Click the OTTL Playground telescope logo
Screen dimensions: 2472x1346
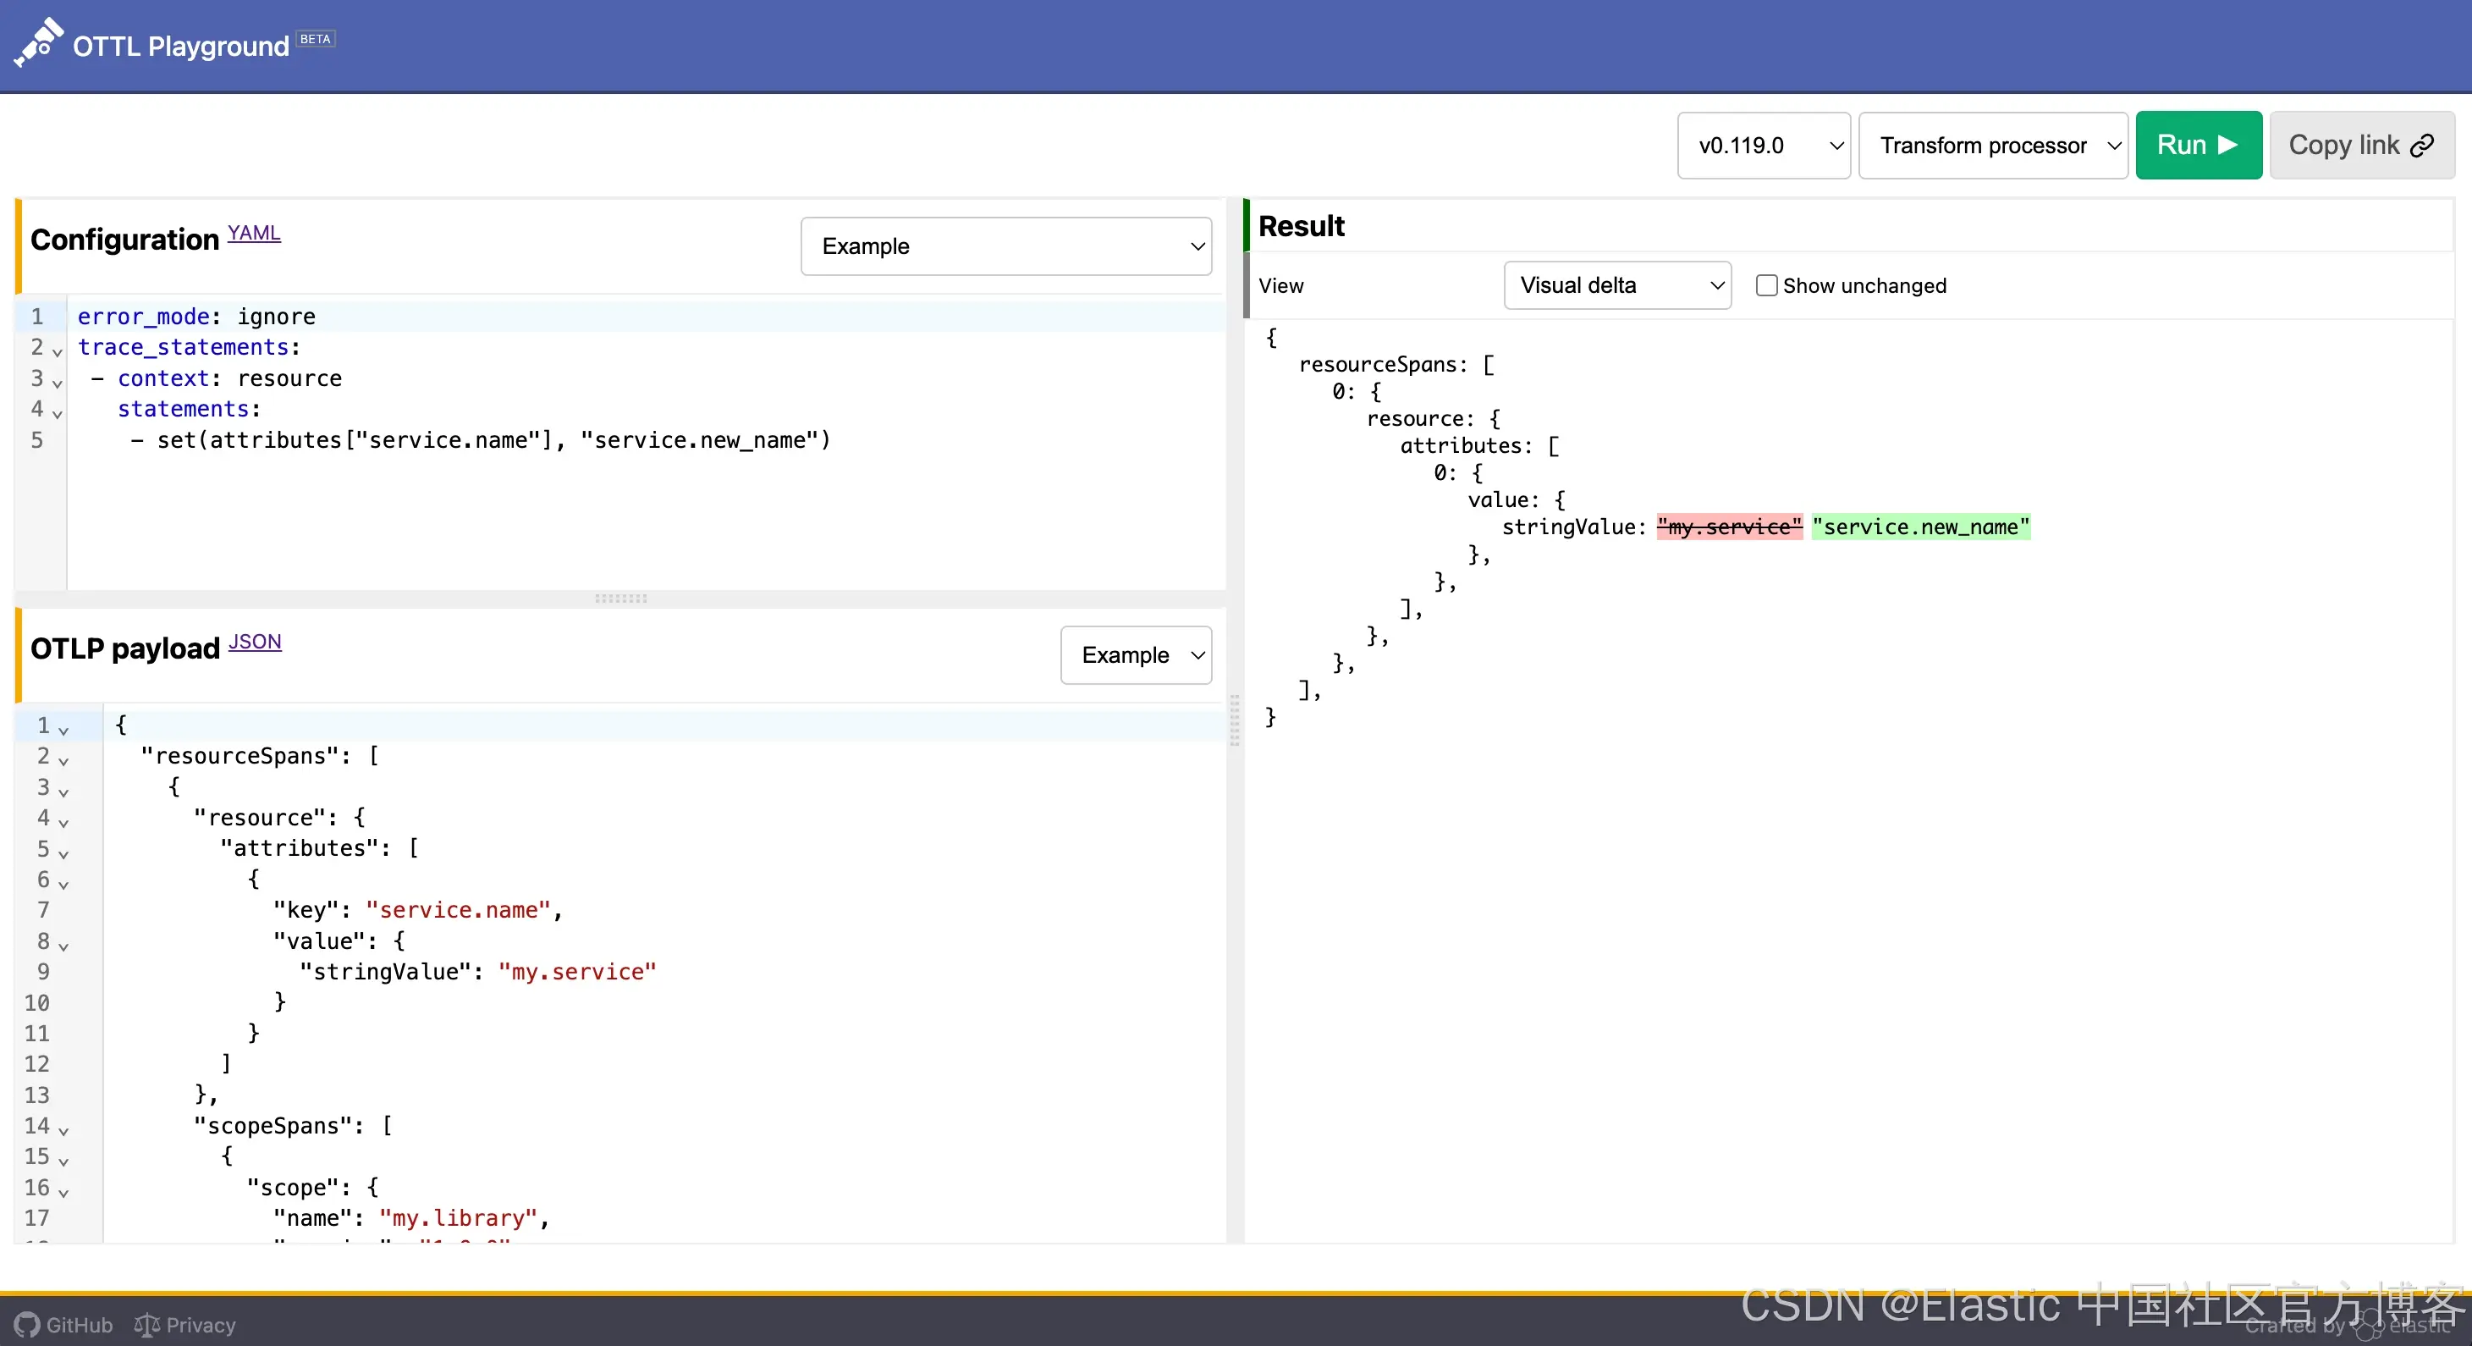38,43
